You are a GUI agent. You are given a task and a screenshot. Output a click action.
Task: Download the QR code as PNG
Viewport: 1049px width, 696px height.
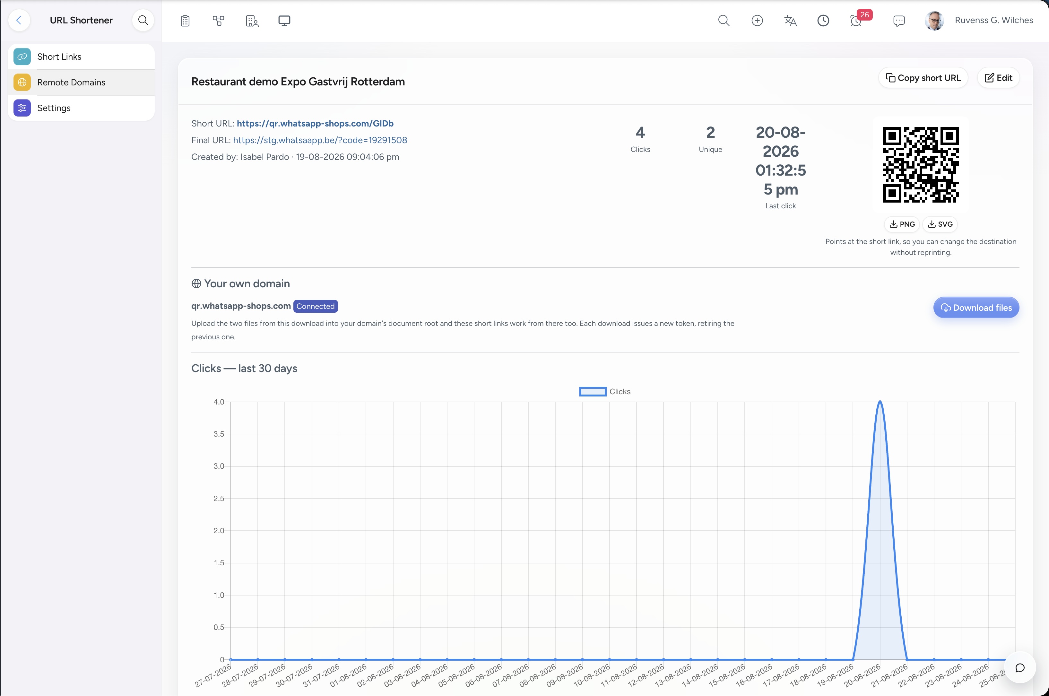point(902,224)
